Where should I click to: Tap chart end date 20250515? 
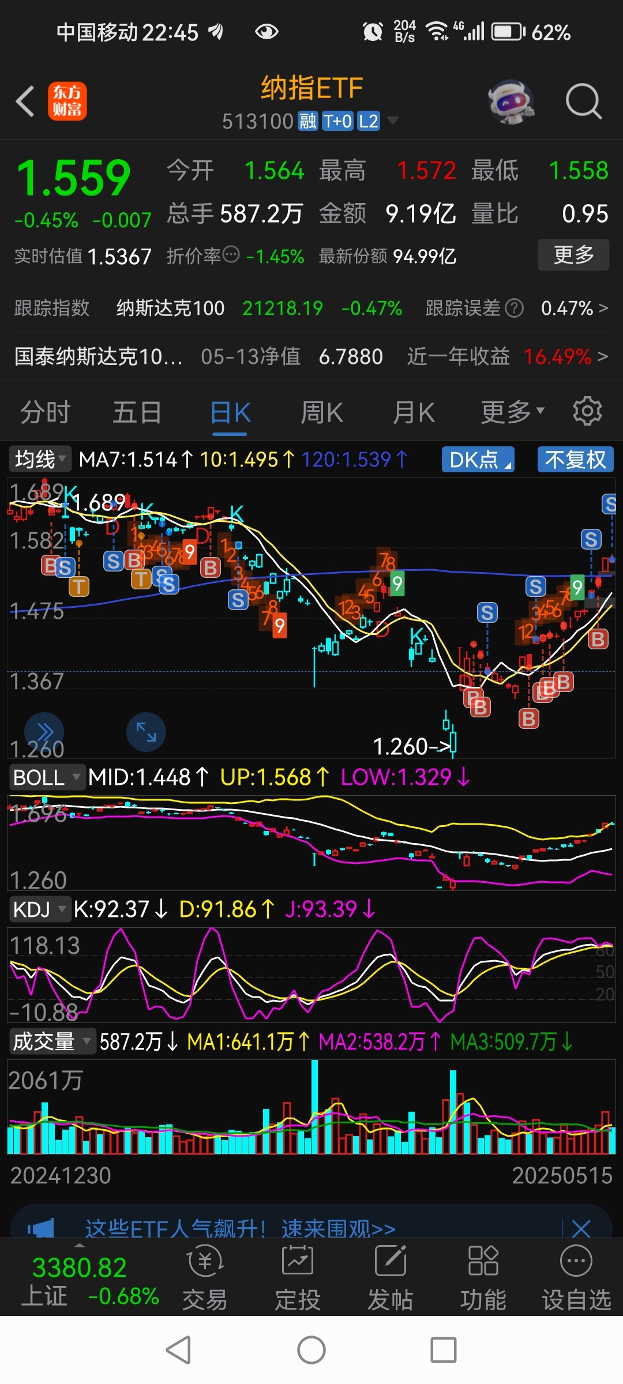(x=562, y=1175)
